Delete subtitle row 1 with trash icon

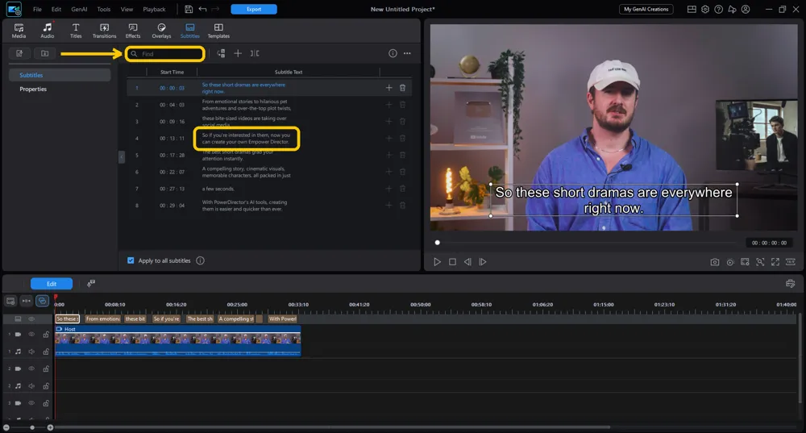tap(402, 88)
